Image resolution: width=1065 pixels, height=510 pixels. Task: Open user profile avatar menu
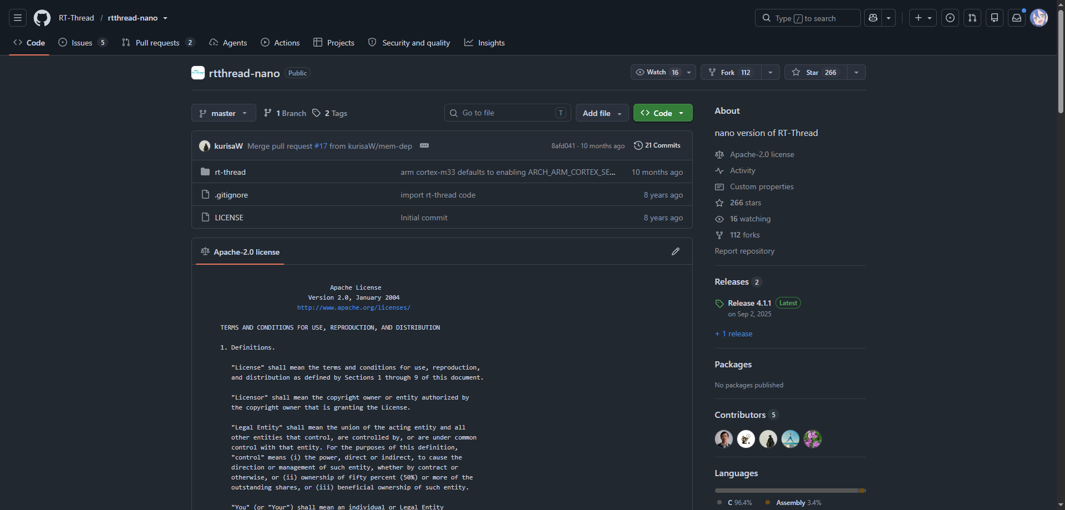(x=1039, y=18)
